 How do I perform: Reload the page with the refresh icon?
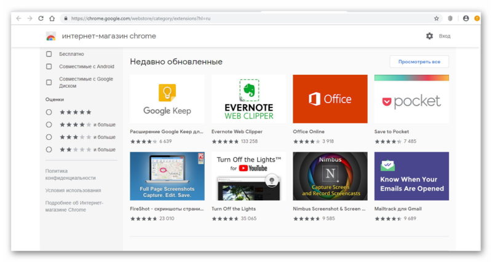41,18
